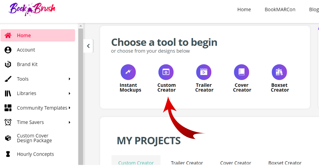The width and height of the screenshot is (319, 166).
Task: Switch to Cover Creator projects tab
Action: click(x=236, y=162)
